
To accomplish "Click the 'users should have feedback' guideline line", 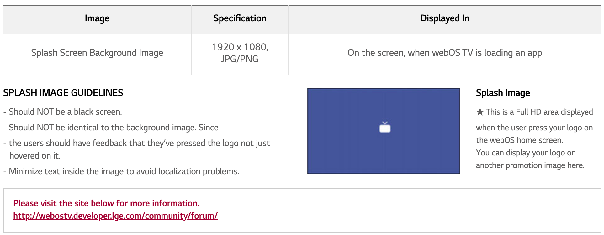I will click(139, 143).
